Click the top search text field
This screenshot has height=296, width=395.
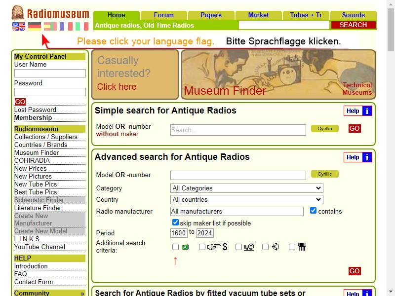tap(284, 25)
